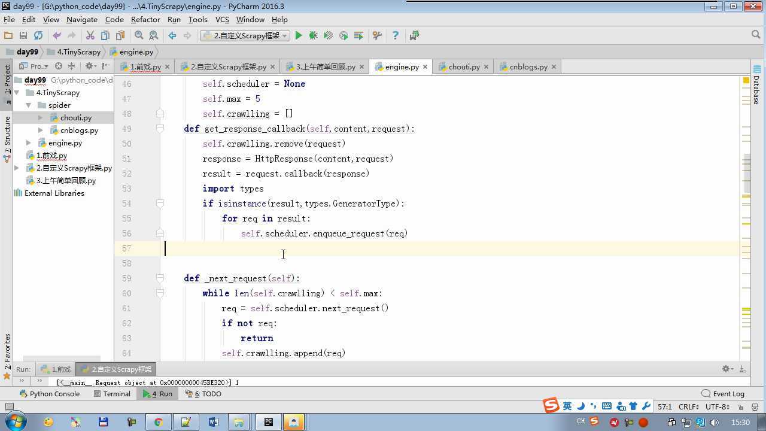The height and width of the screenshot is (431, 766).
Task: Expand the cnblogs.py tree node
Action: click(x=40, y=130)
